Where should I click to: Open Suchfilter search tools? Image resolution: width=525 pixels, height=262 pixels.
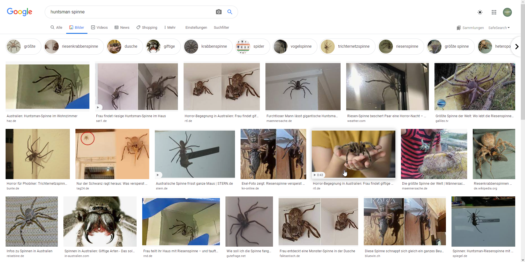click(221, 28)
